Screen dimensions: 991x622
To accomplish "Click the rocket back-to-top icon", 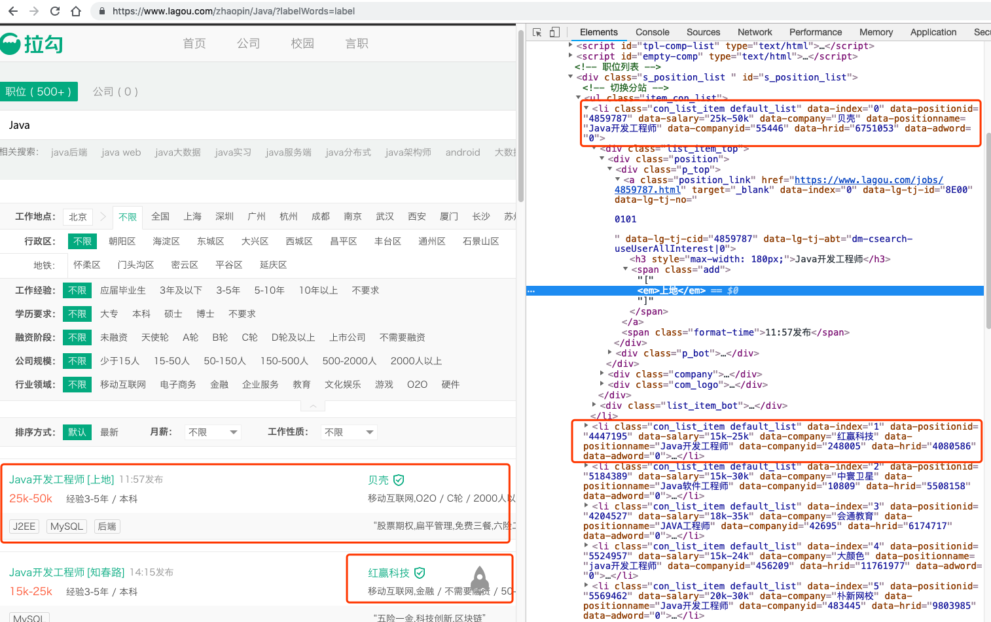I will pyautogui.click(x=480, y=578).
